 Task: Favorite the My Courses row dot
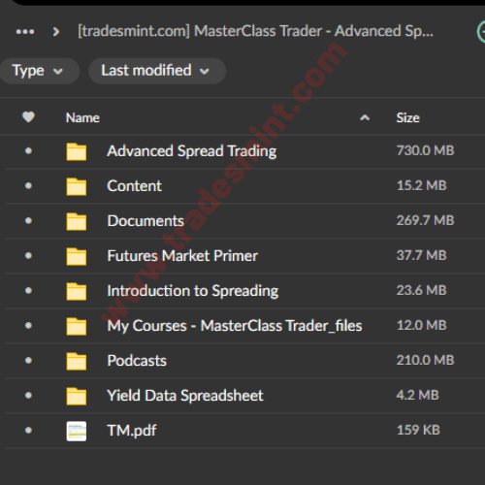[28, 325]
